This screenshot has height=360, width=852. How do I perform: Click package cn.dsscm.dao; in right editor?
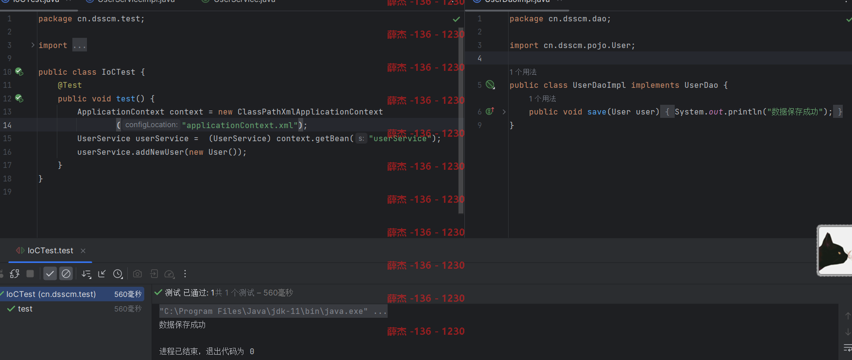[560, 18]
